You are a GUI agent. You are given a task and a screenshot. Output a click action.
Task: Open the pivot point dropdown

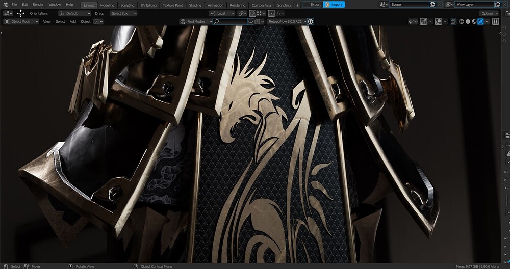pos(242,13)
